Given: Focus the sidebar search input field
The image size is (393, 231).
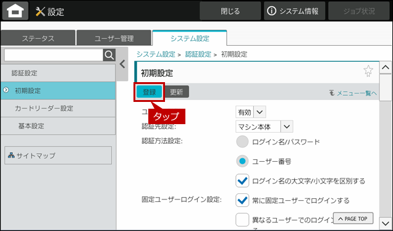Looking at the screenshot, I should point(54,55).
